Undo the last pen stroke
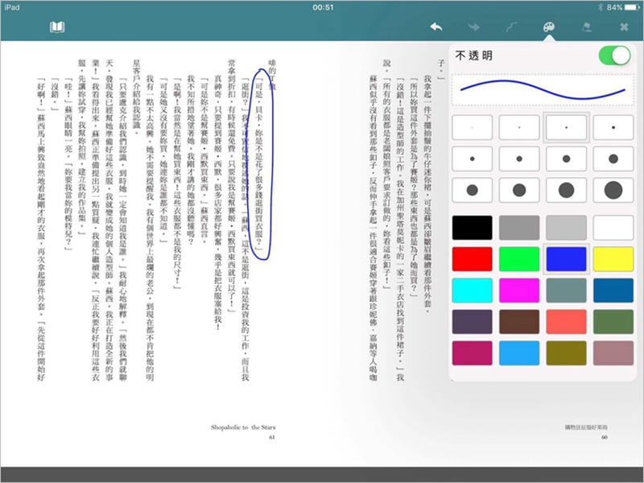 pos(436,28)
